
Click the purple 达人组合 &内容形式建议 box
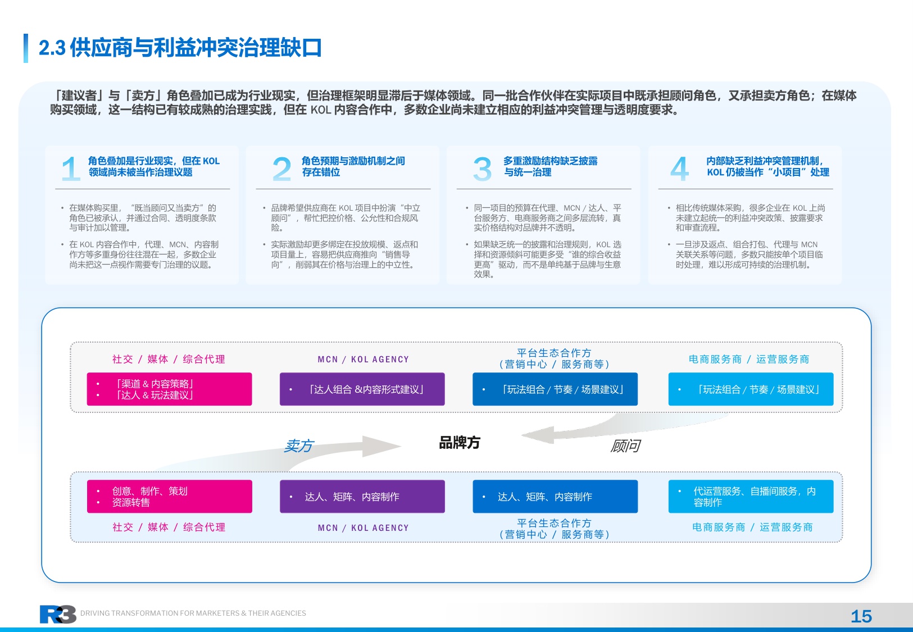pos(362,389)
